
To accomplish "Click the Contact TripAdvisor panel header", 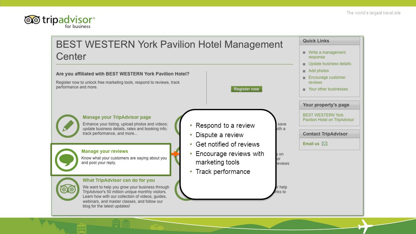I will tap(330, 134).
